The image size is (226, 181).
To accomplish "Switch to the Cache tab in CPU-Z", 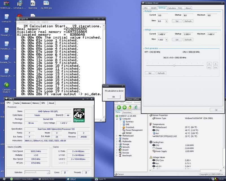I will pos(17,103).
